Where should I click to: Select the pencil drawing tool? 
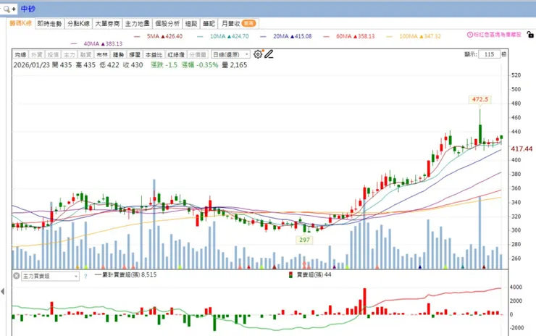[x=269, y=54]
